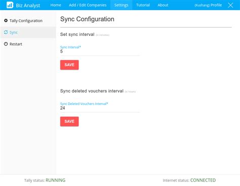
Task: Close the app with the X icon
Action: point(230,5)
